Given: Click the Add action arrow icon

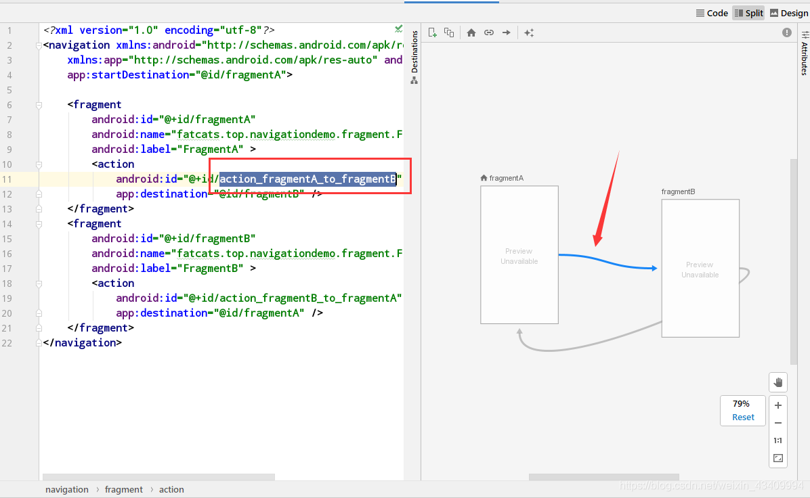Looking at the screenshot, I should click(x=507, y=32).
